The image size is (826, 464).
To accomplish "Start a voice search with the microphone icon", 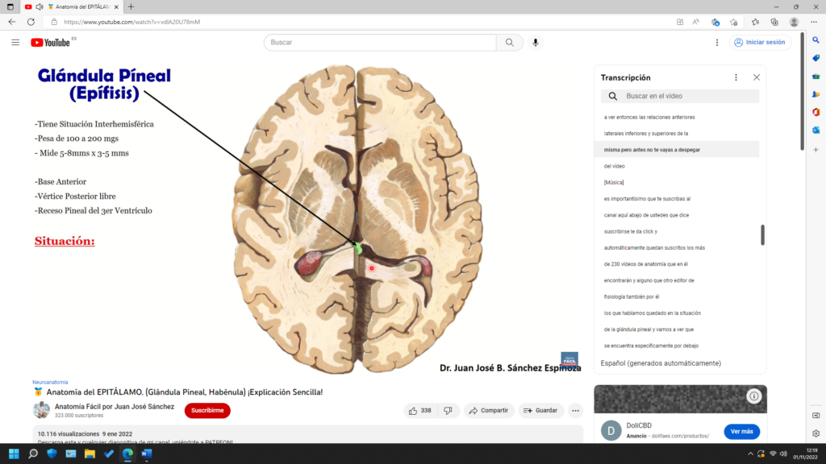I will point(536,43).
